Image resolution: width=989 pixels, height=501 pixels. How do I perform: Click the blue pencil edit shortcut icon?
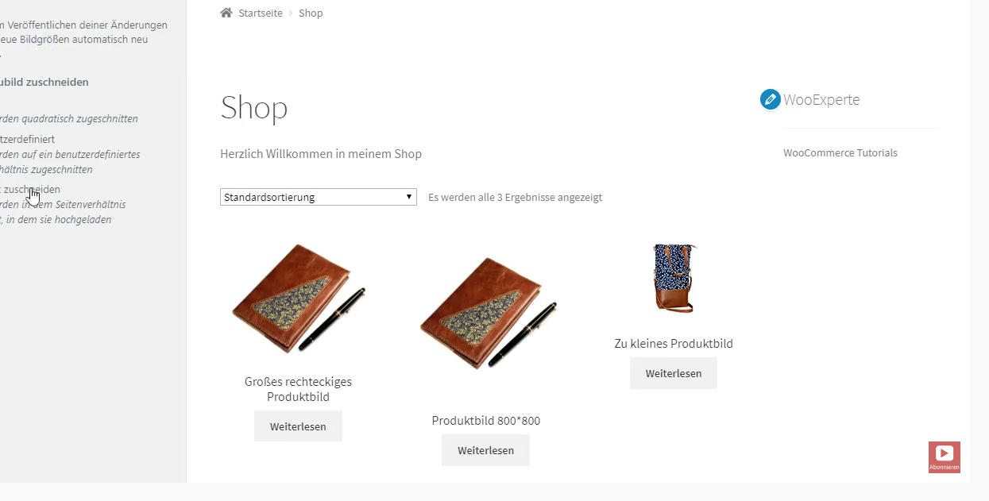click(x=770, y=99)
